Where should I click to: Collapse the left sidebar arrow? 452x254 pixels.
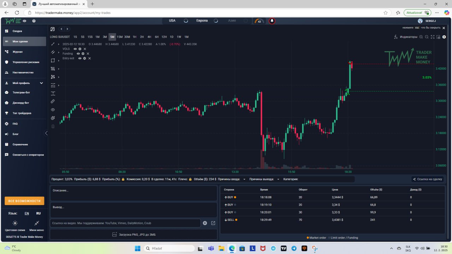[46, 133]
